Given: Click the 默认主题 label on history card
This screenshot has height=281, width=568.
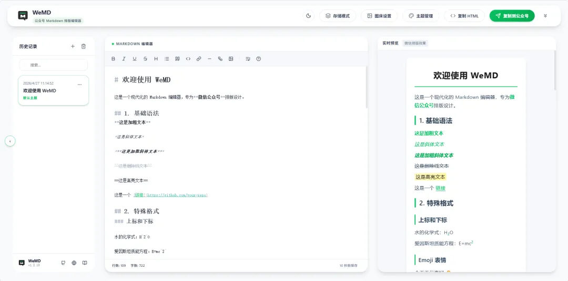Looking at the screenshot, I should click(x=30, y=98).
